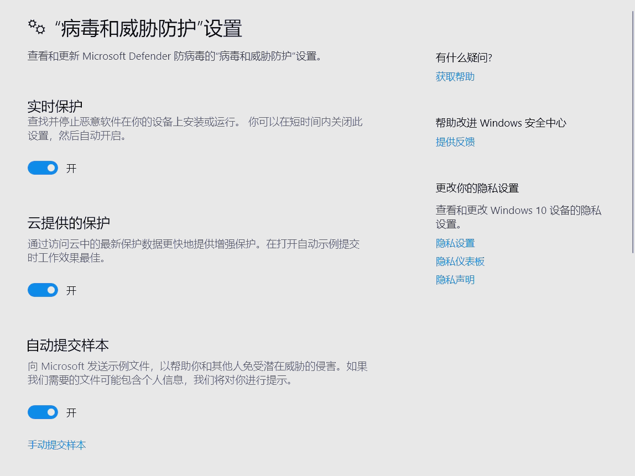Click the text 查看和更改 Windows 10 设备的隐私设置
Screen dimensions: 635x476
[518, 217]
